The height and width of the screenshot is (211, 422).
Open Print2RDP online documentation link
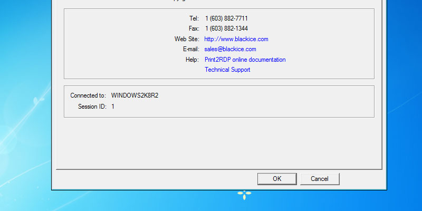coord(245,60)
